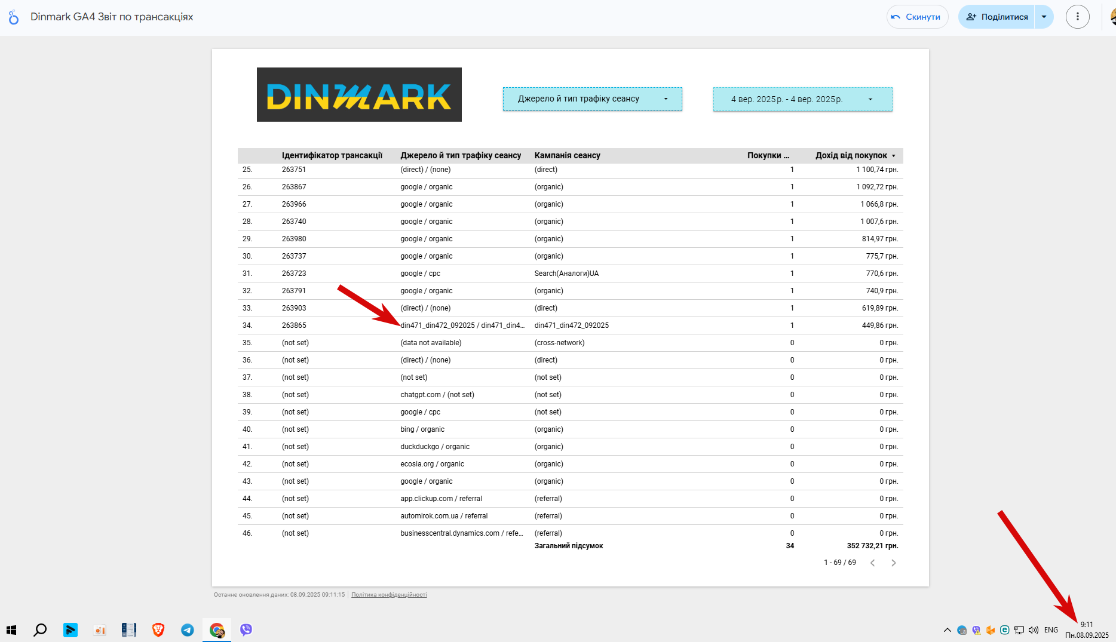Sort by Ідентифікатор трансакції column header
This screenshot has width=1116, height=642.
pyautogui.click(x=332, y=155)
